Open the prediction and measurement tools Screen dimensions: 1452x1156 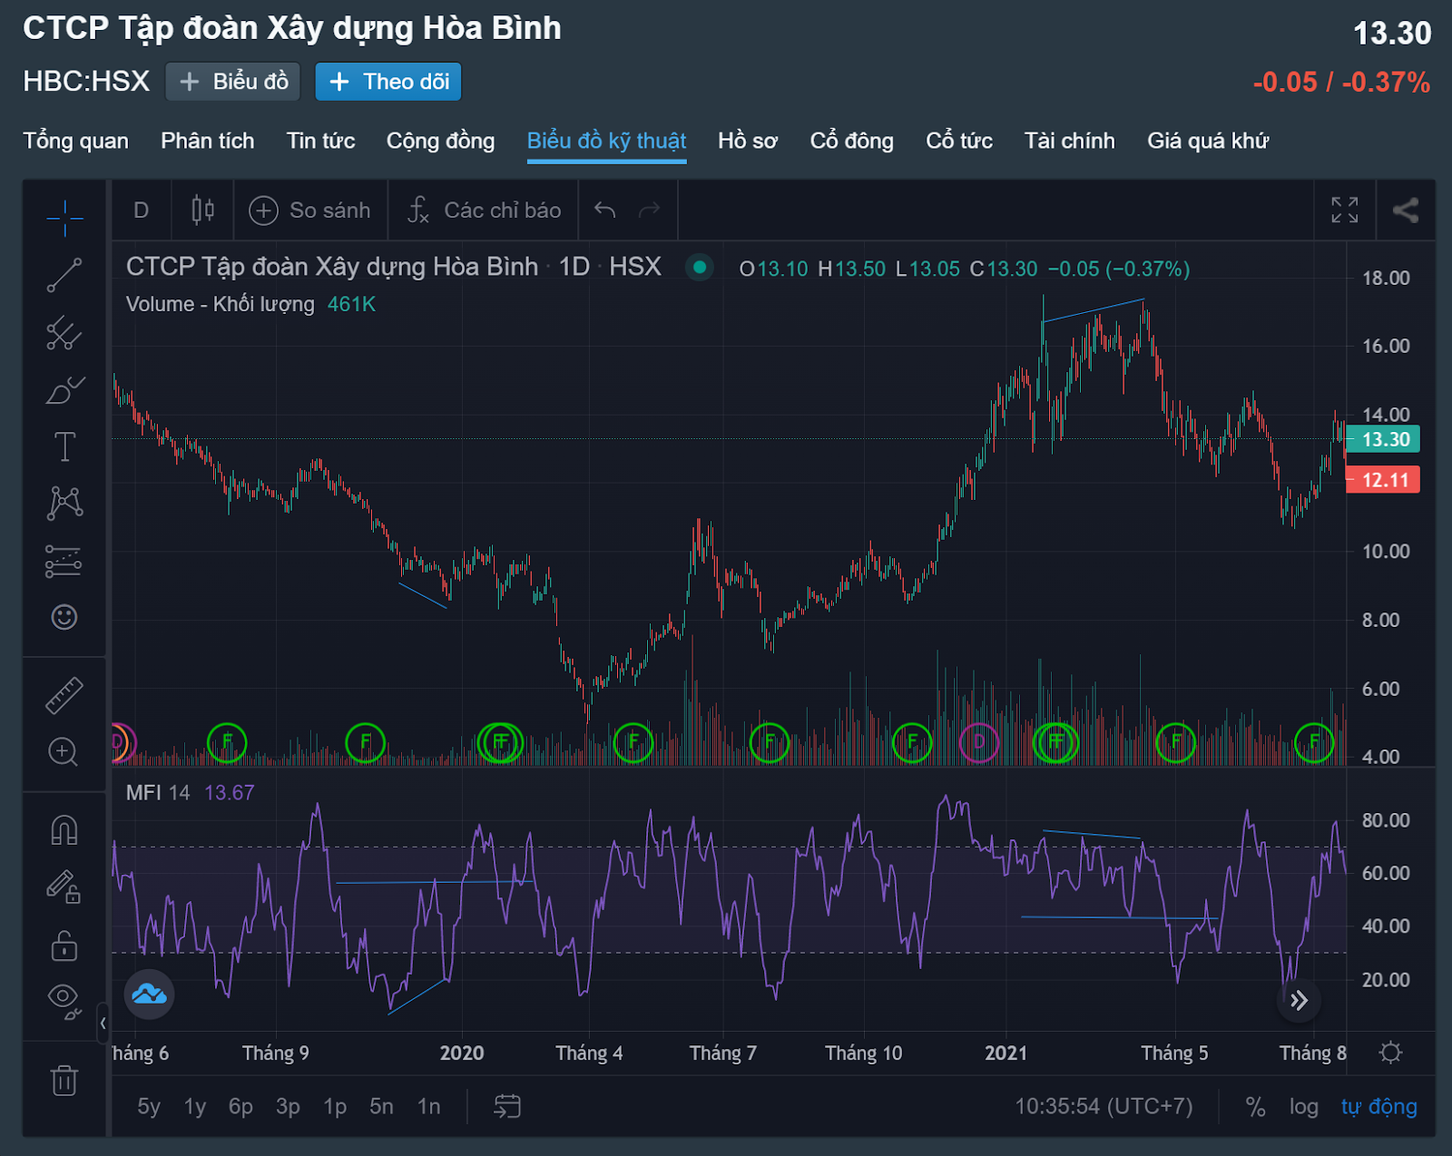[x=64, y=561]
